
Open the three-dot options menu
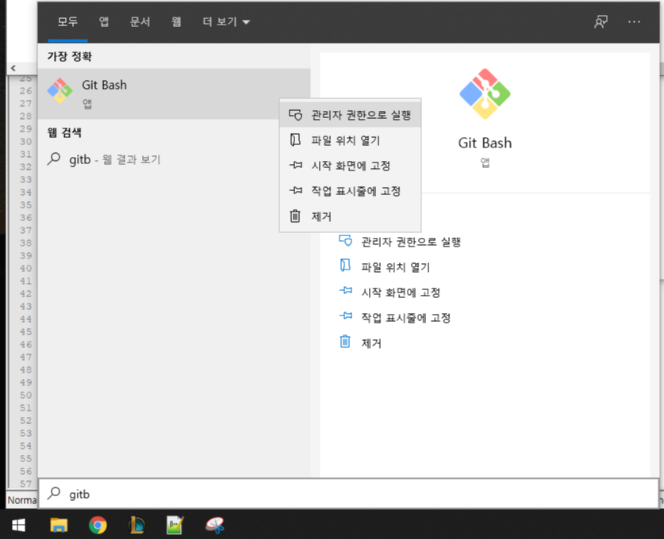click(x=634, y=21)
